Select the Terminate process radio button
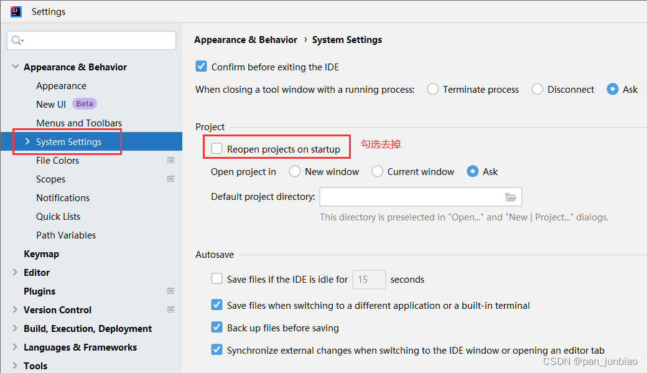Screen dimensions: 647x373 tap(433, 89)
